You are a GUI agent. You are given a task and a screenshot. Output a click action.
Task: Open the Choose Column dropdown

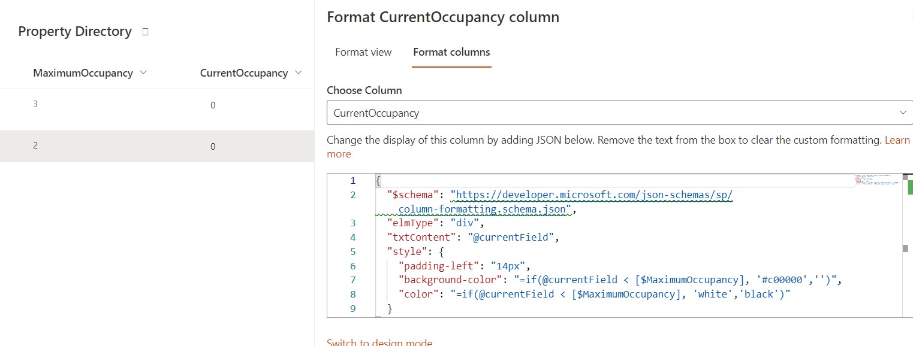619,113
